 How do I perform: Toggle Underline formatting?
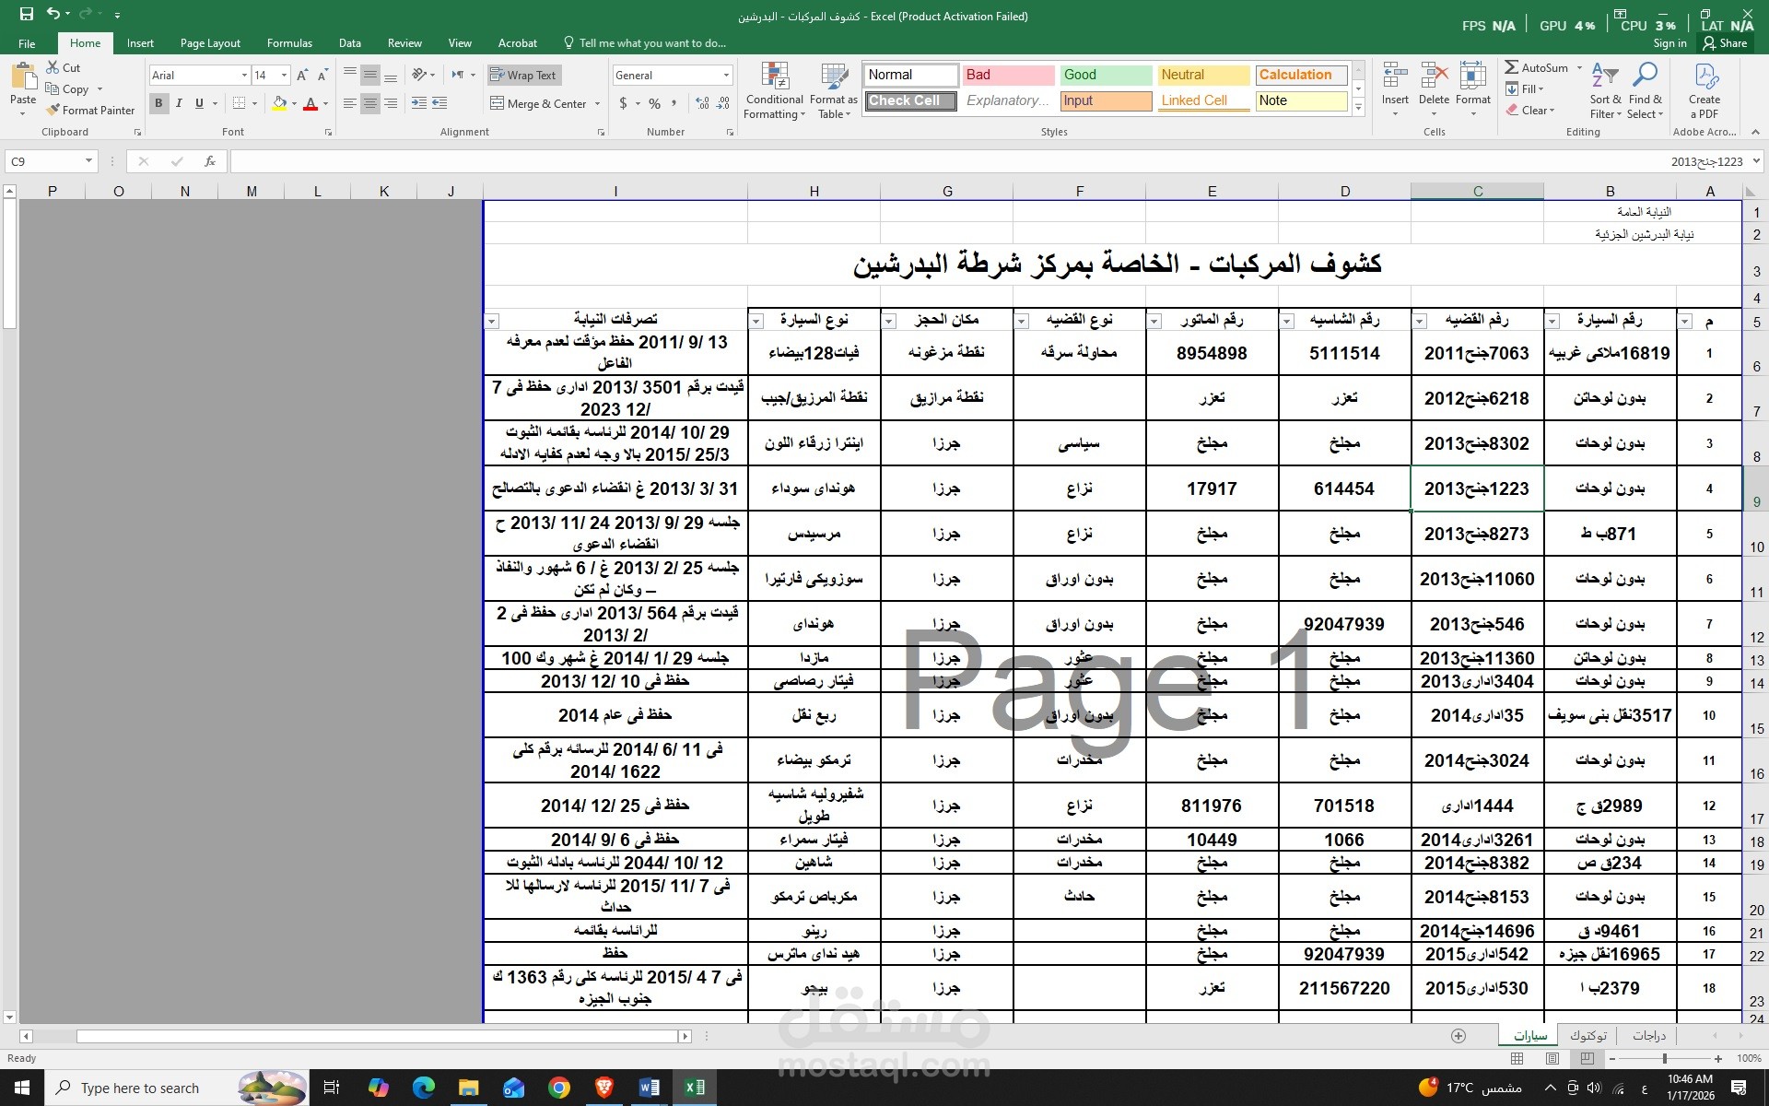(x=199, y=103)
